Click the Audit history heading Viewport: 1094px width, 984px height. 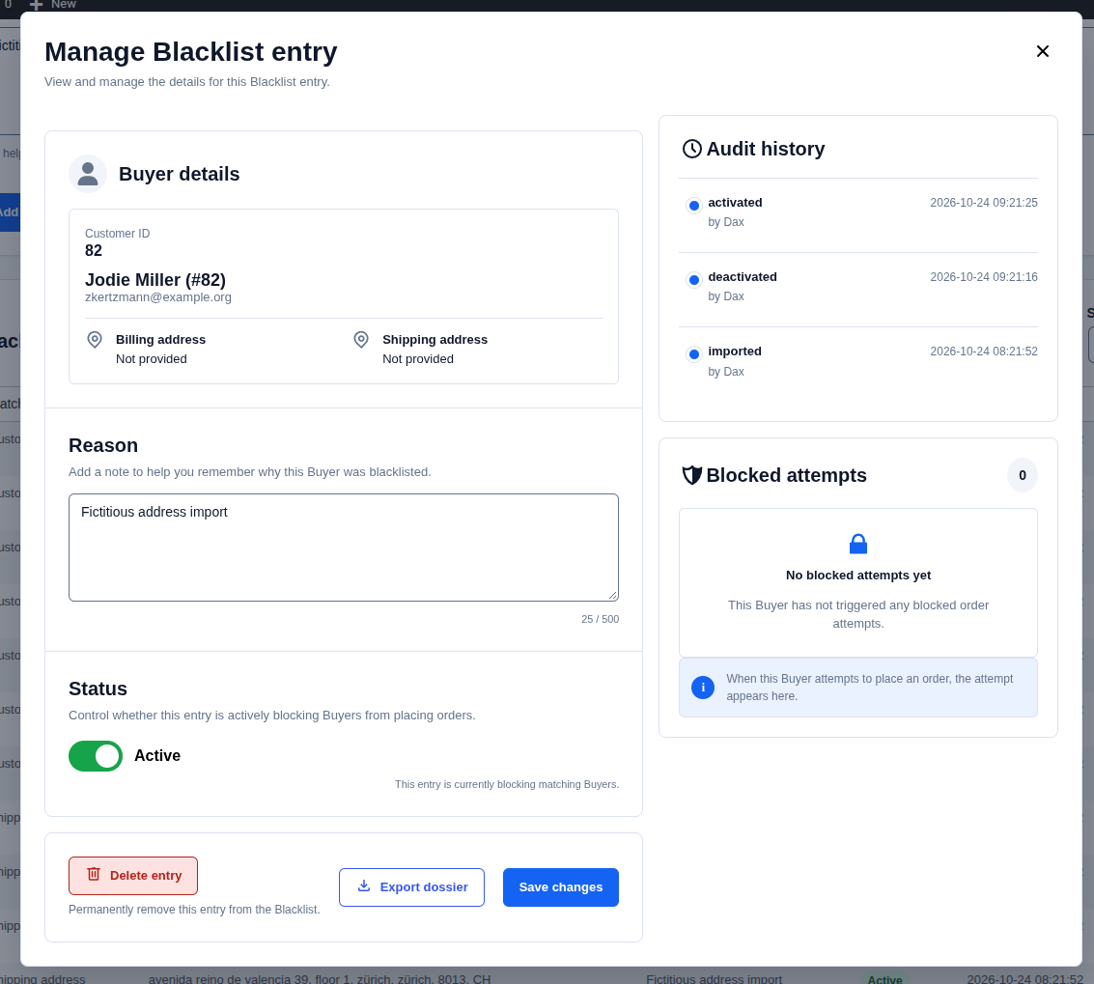click(766, 149)
